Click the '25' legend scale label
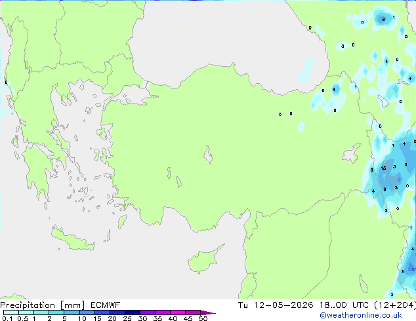 pyautogui.click(x=127, y=318)
